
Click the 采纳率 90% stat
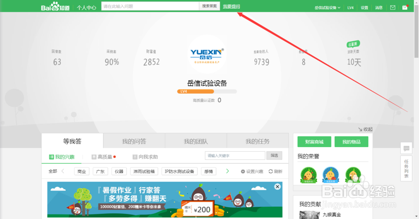coord(112,58)
